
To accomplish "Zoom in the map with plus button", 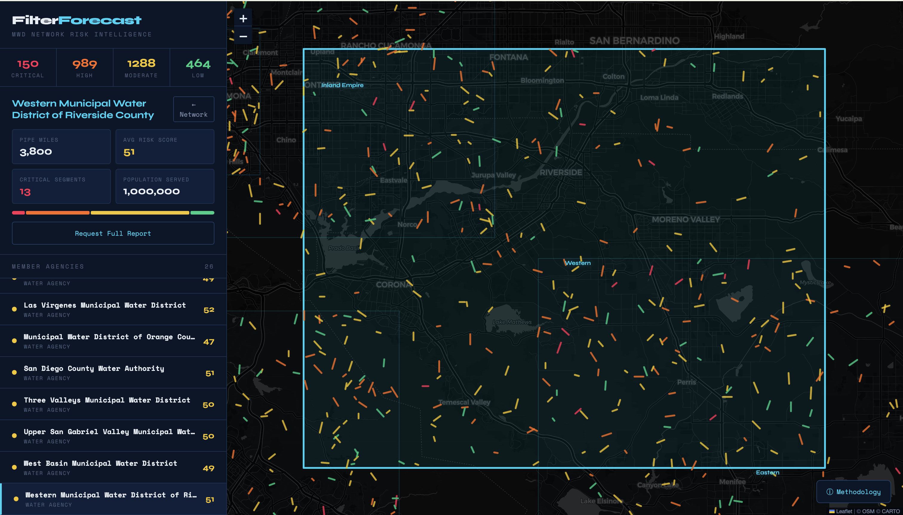I will 243,18.
